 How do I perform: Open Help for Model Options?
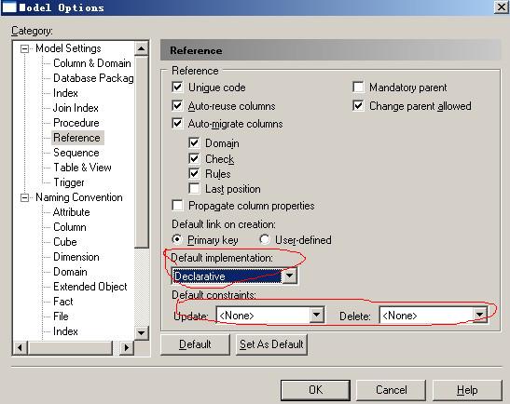pyautogui.click(x=467, y=390)
